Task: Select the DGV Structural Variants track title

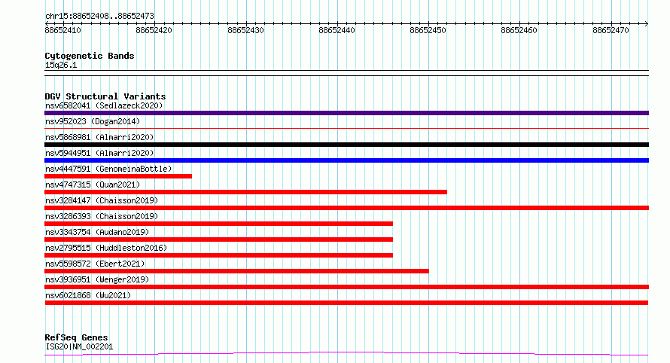Action: (x=105, y=96)
